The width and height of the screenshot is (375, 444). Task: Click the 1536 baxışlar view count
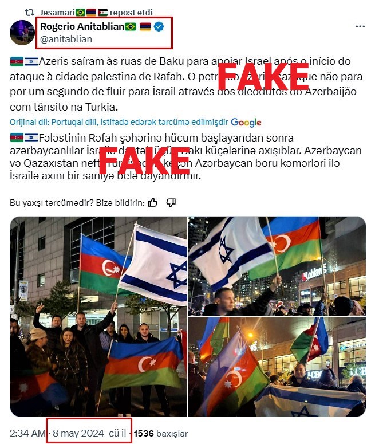click(161, 434)
